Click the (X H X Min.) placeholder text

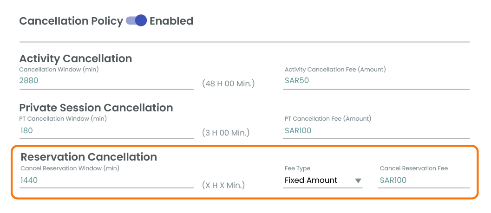click(223, 185)
